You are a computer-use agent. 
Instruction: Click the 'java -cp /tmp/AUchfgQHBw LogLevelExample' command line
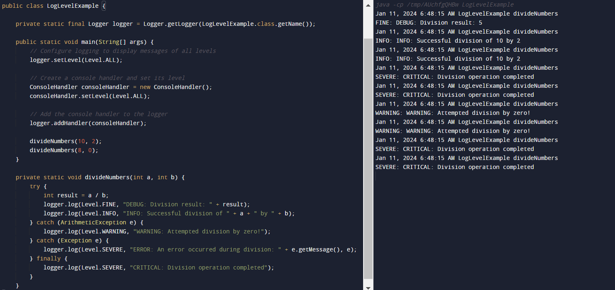(x=444, y=5)
